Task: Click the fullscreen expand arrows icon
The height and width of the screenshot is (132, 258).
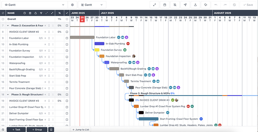Action: tap(155, 5)
